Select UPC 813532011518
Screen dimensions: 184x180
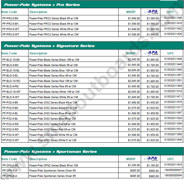tap(173, 91)
